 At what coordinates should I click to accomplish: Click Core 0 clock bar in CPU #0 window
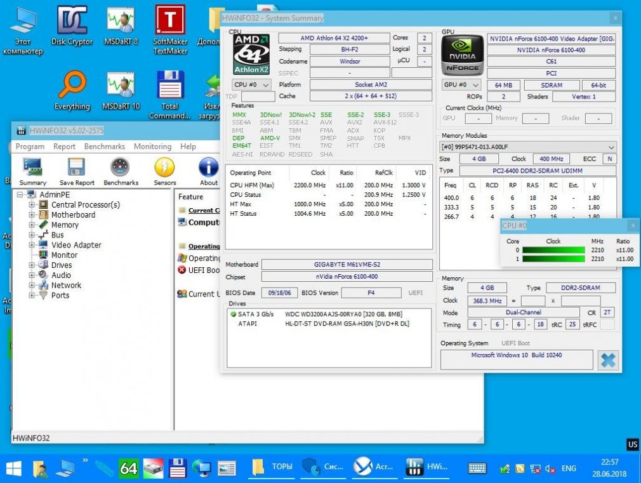553,250
